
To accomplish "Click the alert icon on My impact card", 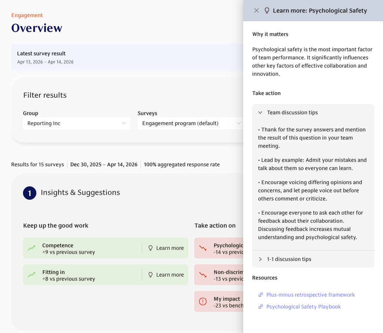I will (203, 301).
